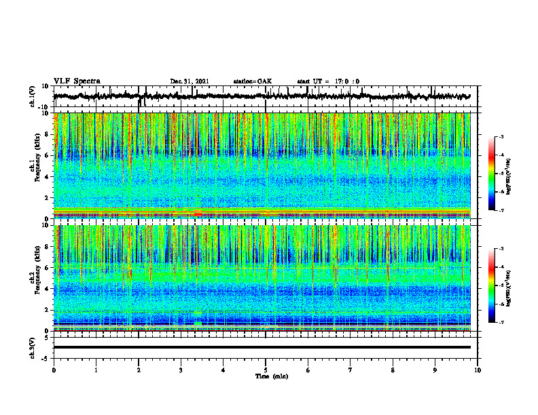
Task: Click the 1 minute tick label
Action: coord(96,370)
